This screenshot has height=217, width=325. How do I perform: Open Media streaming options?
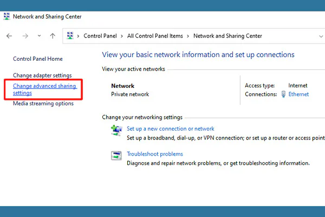(43, 103)
